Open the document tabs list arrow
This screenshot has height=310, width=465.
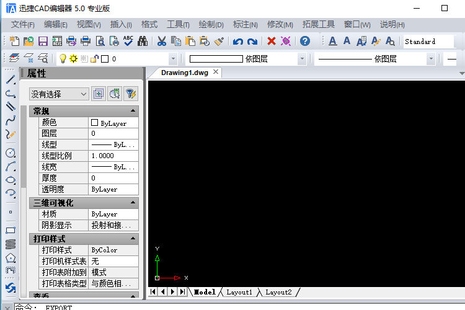point(461,73)
